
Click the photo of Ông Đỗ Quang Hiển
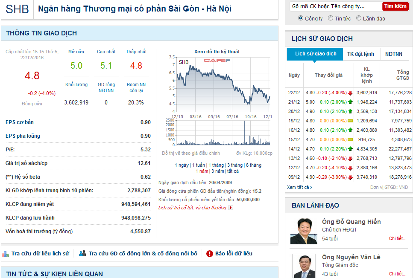(303, 231)
